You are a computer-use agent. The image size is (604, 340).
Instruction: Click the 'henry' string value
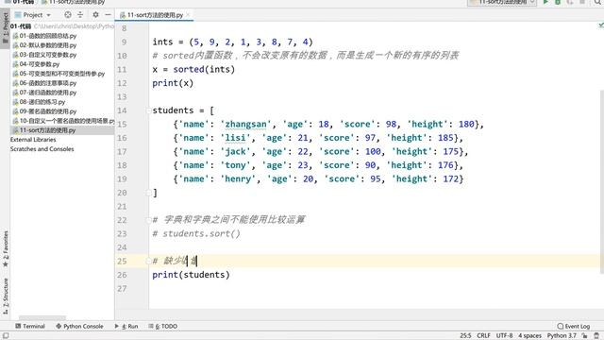coord(238,179)
